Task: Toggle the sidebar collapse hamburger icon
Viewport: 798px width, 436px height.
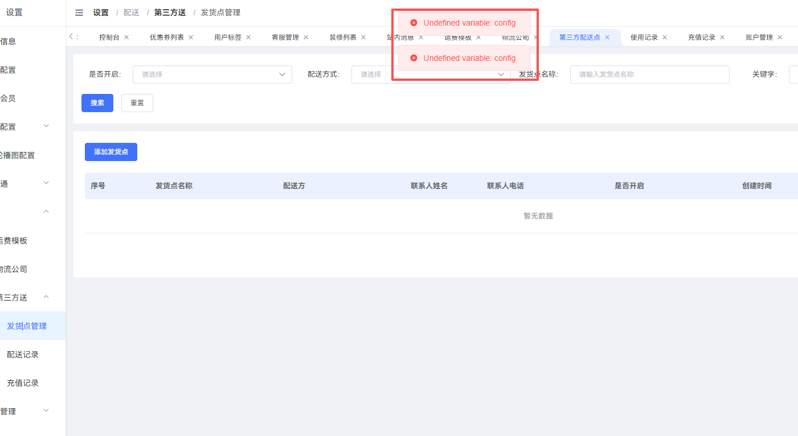Action: click(79, 13)
